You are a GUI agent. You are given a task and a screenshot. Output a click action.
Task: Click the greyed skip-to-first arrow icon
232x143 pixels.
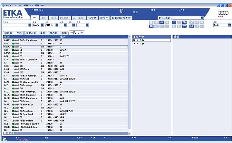(x=197, y=26)
